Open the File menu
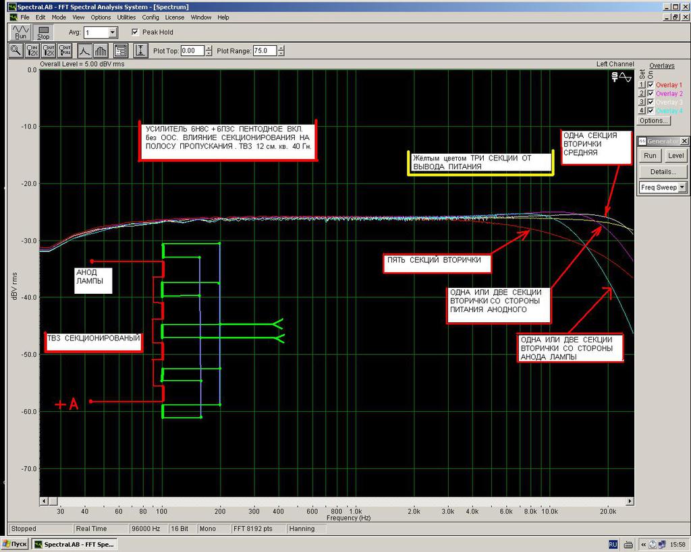 (x=25, y=17)
